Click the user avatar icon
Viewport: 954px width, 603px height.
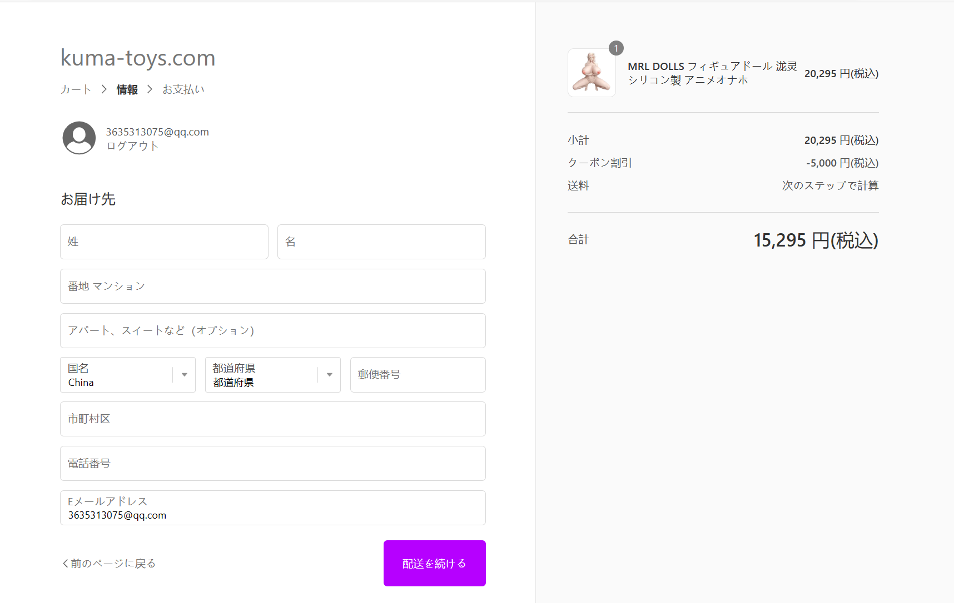(79, 138)
